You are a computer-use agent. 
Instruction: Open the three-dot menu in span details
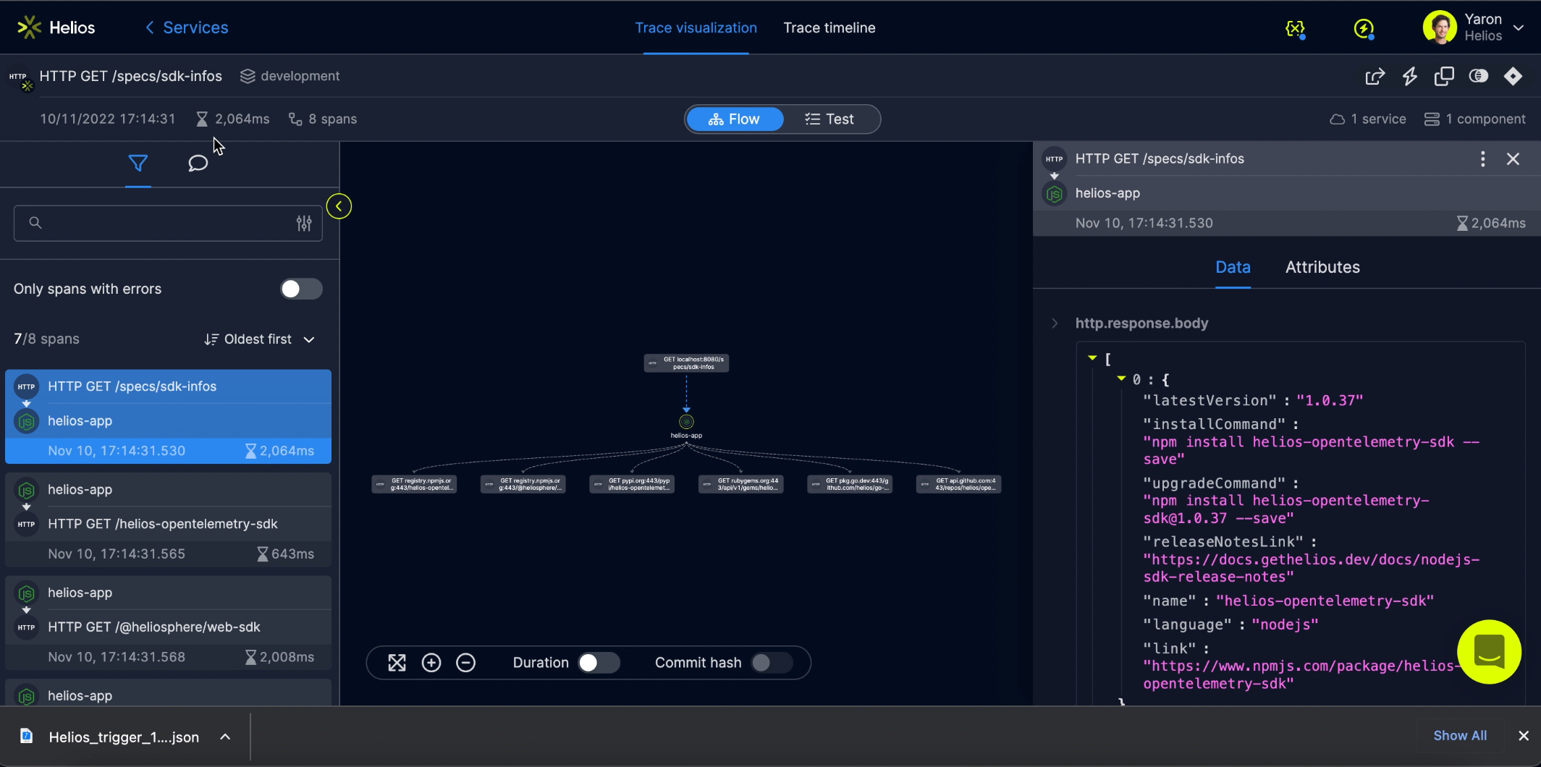coord(1482,159)
